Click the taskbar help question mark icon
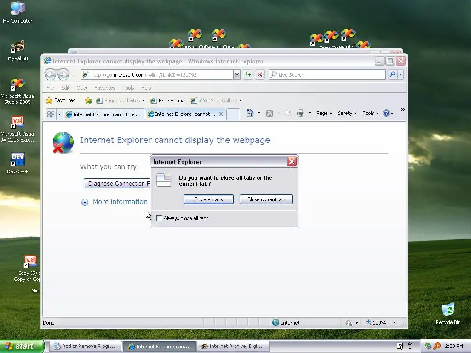The width and height of the screenshot is (471, 353). (x=400, y=346)
